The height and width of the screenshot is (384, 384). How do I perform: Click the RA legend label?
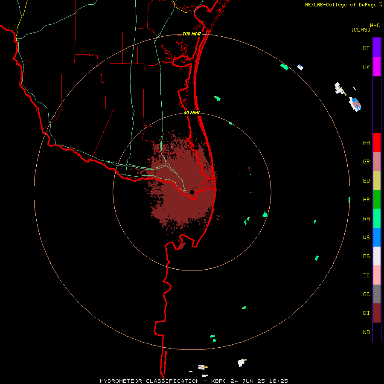(366, 219)
